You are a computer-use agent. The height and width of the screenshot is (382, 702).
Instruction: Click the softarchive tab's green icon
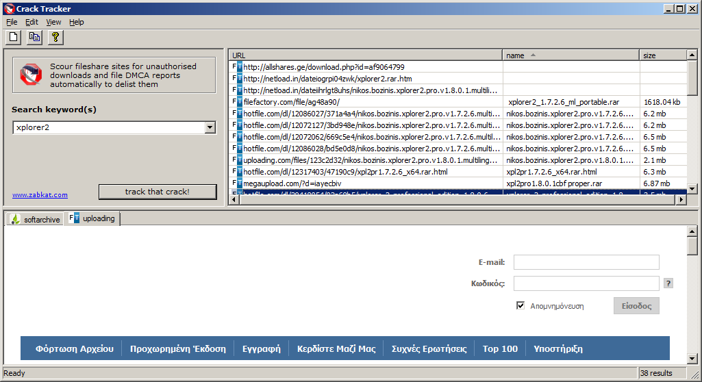16,219
